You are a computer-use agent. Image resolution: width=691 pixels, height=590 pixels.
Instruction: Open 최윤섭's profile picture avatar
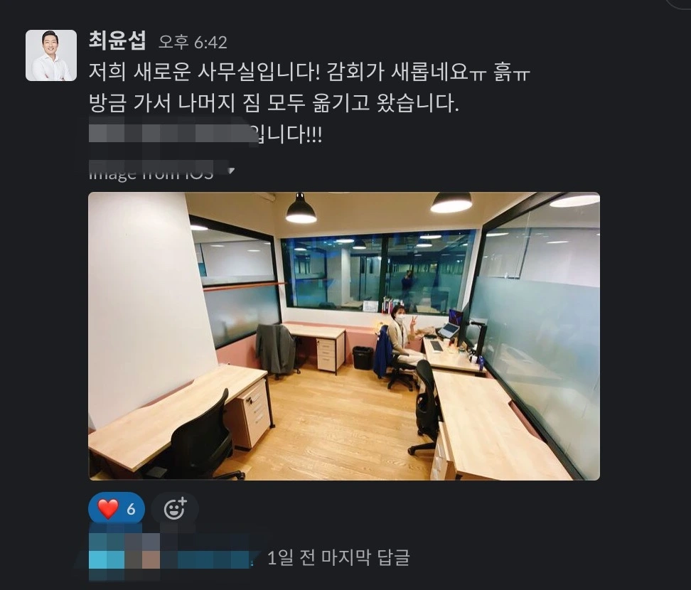coord(51,55)
